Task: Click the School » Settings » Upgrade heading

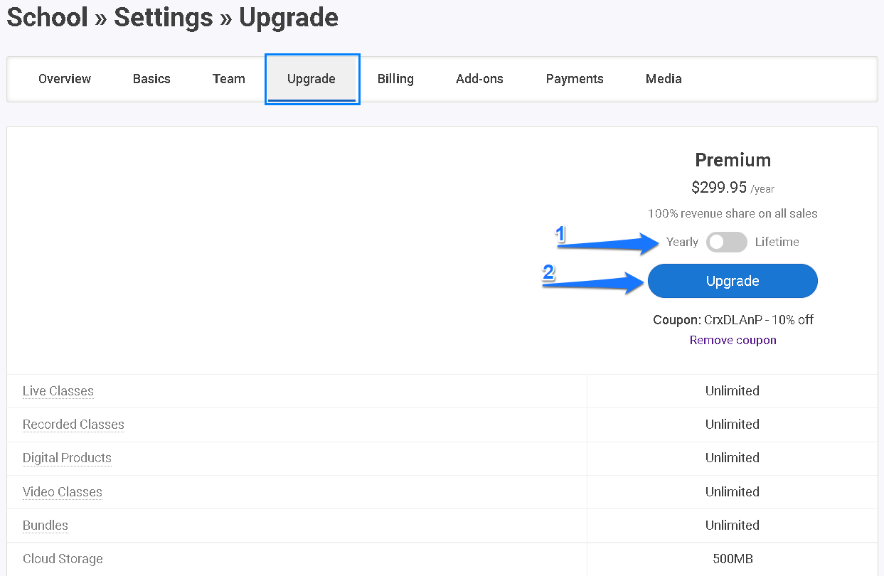Action: [x=173, y=18]
